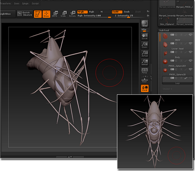Open the Zplugin menu

(x=25, y=4)
